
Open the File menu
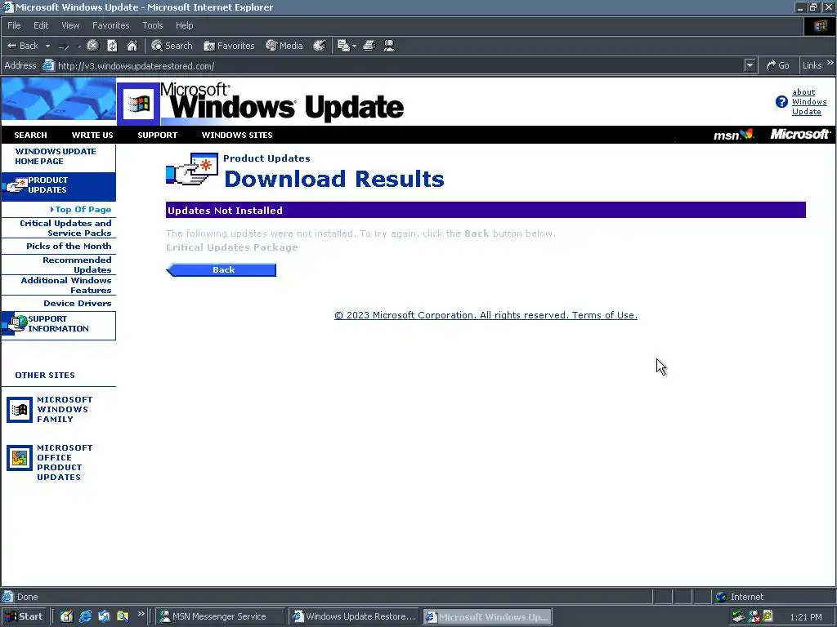pos(14,25)
